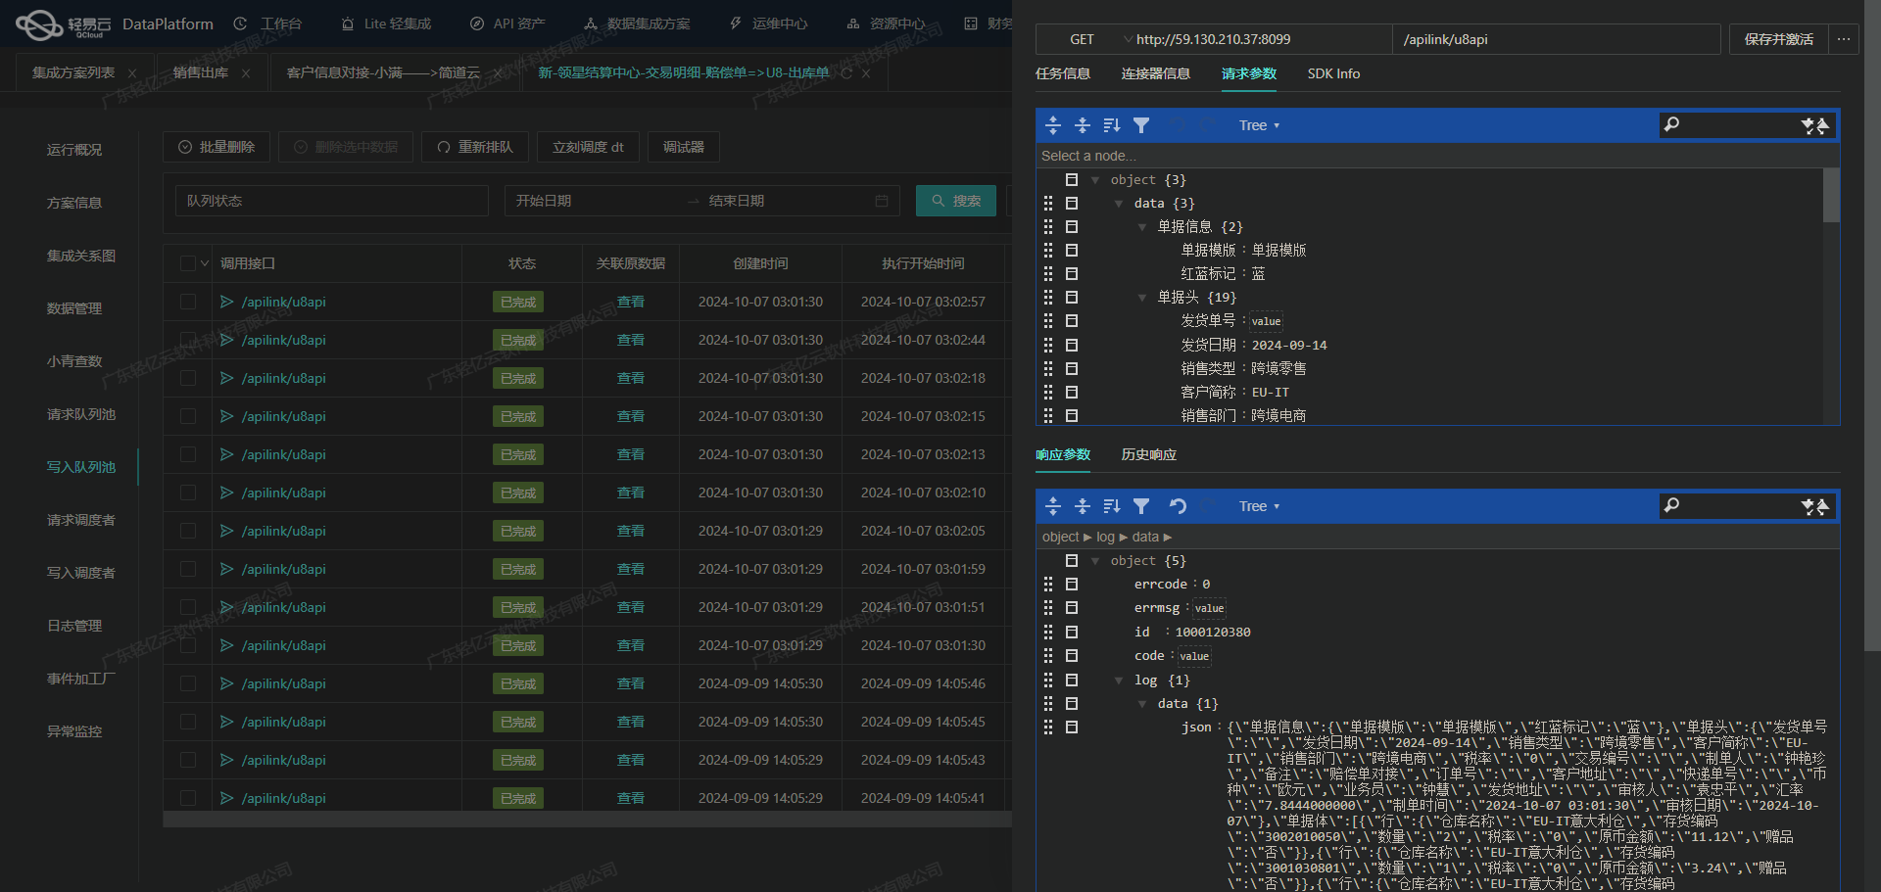This screenshot has width=1881, height=892.
Task: Run first /apilink/u8api row created 03:01:30
Action: pyautogui.click(x=226, y=302)
